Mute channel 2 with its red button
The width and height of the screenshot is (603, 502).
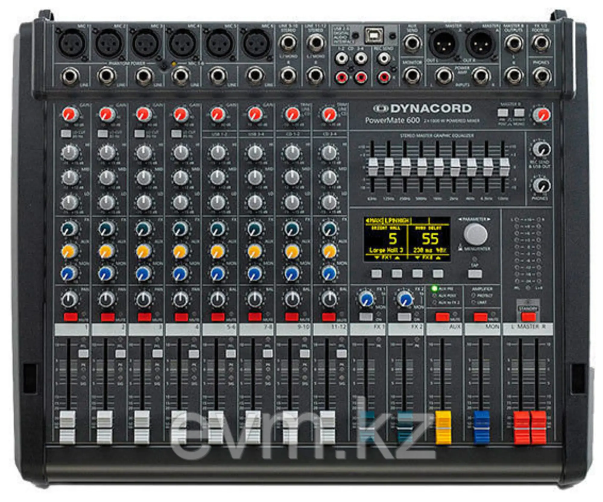point(108,317)
